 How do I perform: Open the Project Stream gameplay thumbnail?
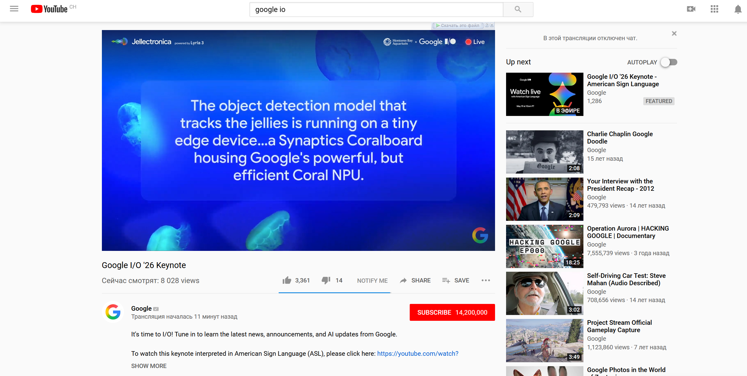click(x=544, y=340)
